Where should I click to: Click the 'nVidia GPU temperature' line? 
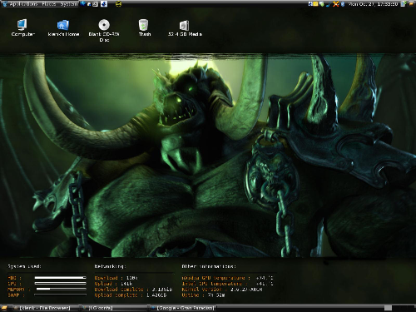227,278
